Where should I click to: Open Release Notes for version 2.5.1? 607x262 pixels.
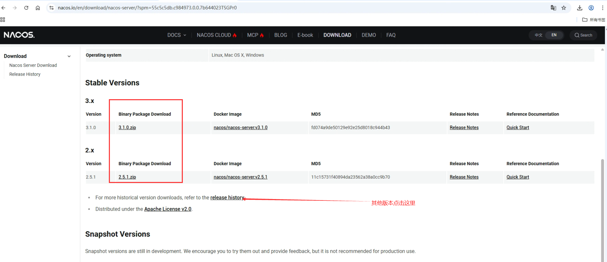tap(464, 177)
